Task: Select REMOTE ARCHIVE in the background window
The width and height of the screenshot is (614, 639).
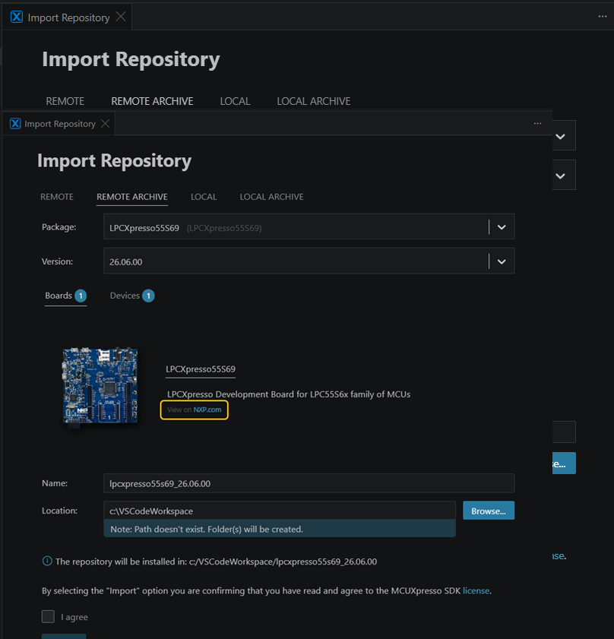Action: pyautogui.click(x=152, y=101)
